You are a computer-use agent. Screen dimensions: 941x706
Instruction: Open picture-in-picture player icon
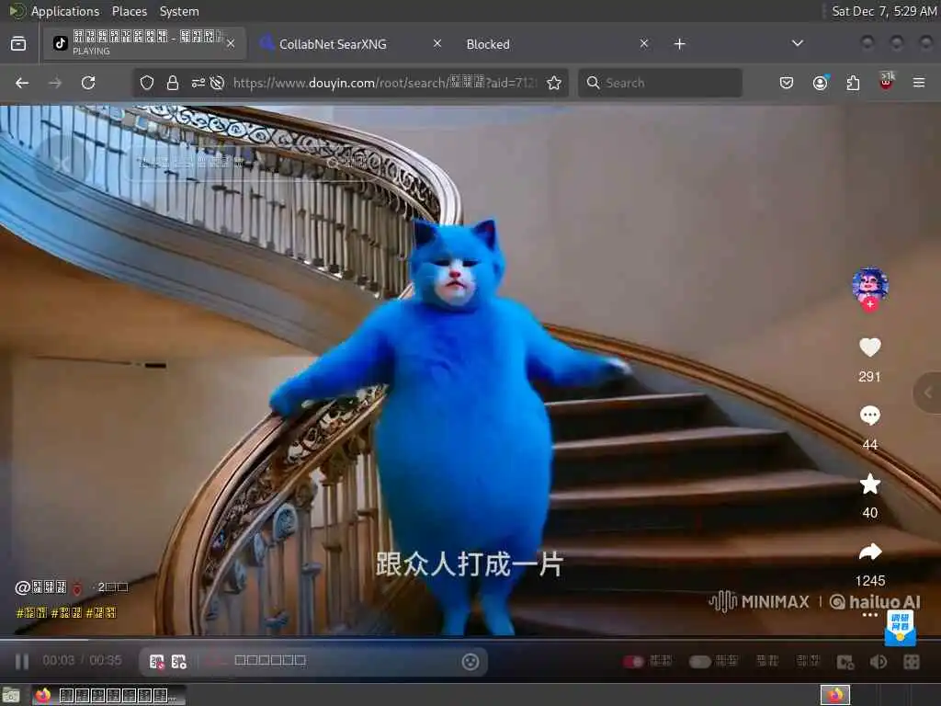coord(845,662)
